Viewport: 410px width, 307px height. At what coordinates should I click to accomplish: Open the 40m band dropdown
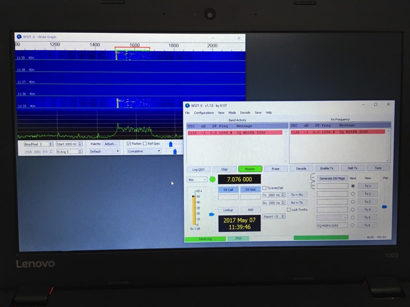click(x=197, y=180)
